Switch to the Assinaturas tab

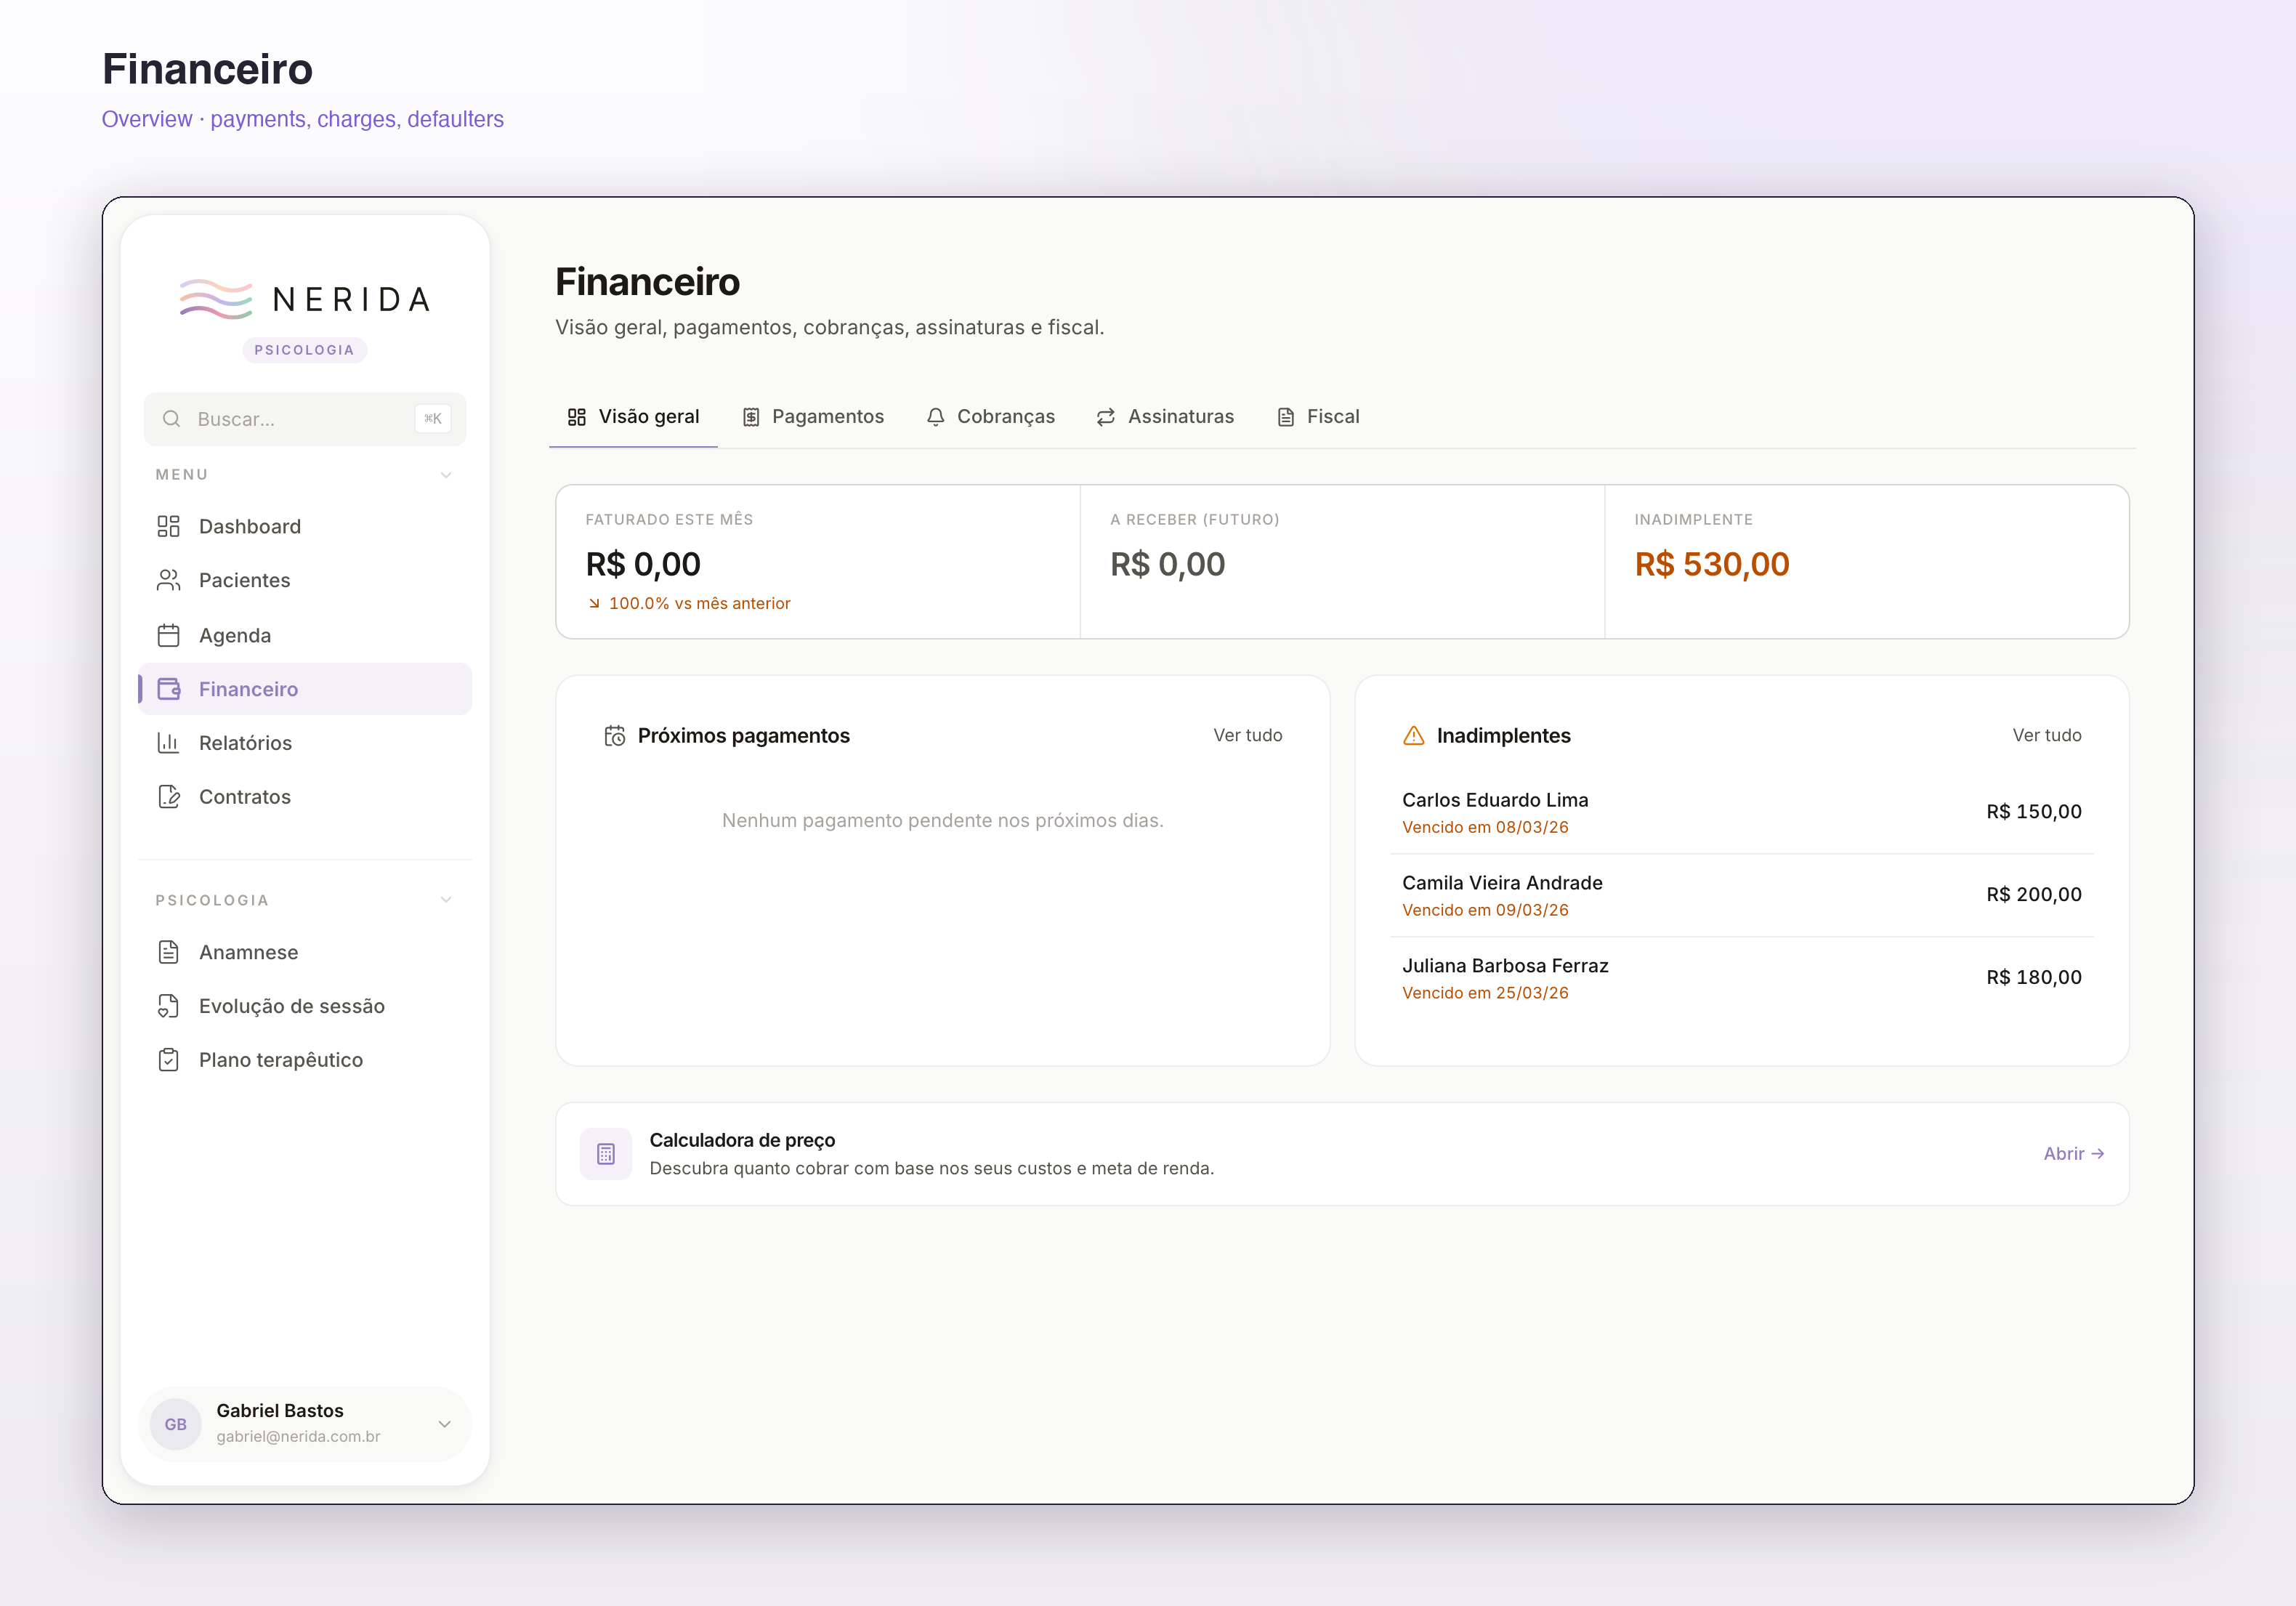pos(1165,417)
